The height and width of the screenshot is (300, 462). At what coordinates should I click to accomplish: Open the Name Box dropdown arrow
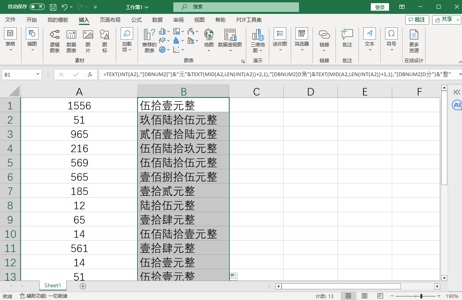(38, 75)
